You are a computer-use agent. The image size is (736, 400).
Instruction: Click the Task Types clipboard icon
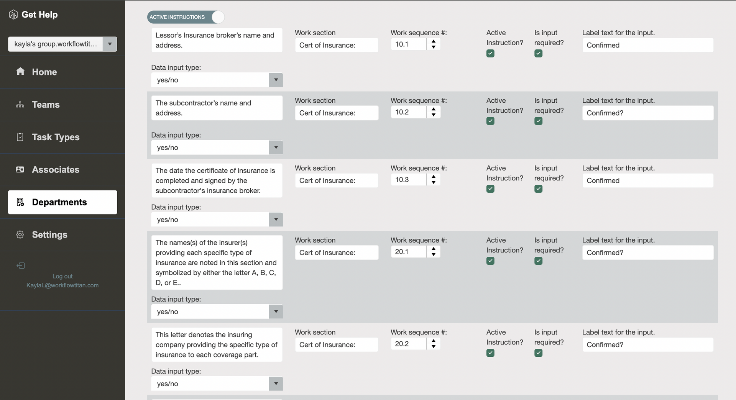pyautogui.click(x=20, y=137)
